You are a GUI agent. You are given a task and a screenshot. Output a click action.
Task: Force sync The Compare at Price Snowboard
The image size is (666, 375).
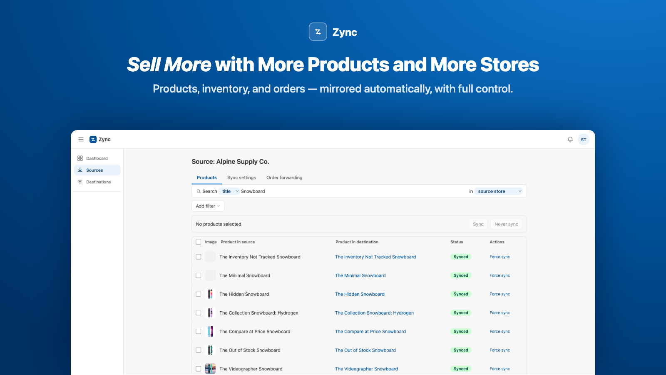coord(499,332)
